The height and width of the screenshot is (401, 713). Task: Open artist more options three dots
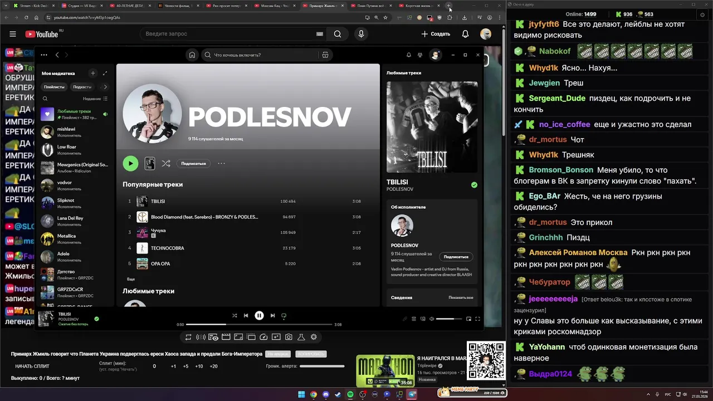click(221, 164)
